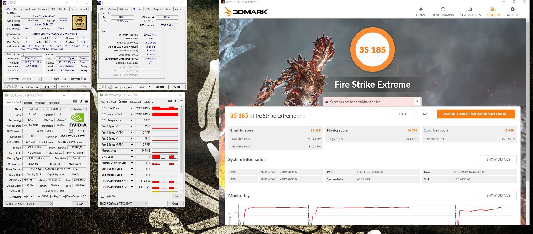This screenshot has width=533, height=234.
Task: Click the BIOS share/export arrow icon in GPU-Z
Action: point(71,131)
